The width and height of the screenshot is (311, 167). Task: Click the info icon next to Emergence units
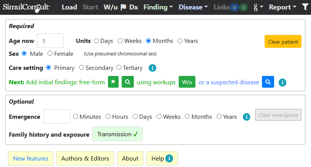coord(246,117)
